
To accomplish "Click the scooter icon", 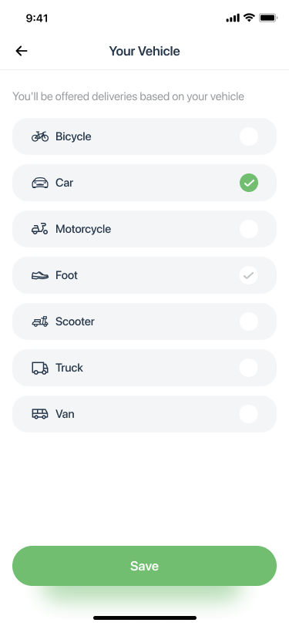I will coord(40,321).
